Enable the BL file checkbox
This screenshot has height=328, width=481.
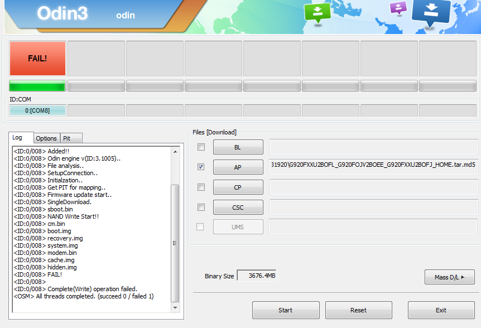(x=201, y=147)
